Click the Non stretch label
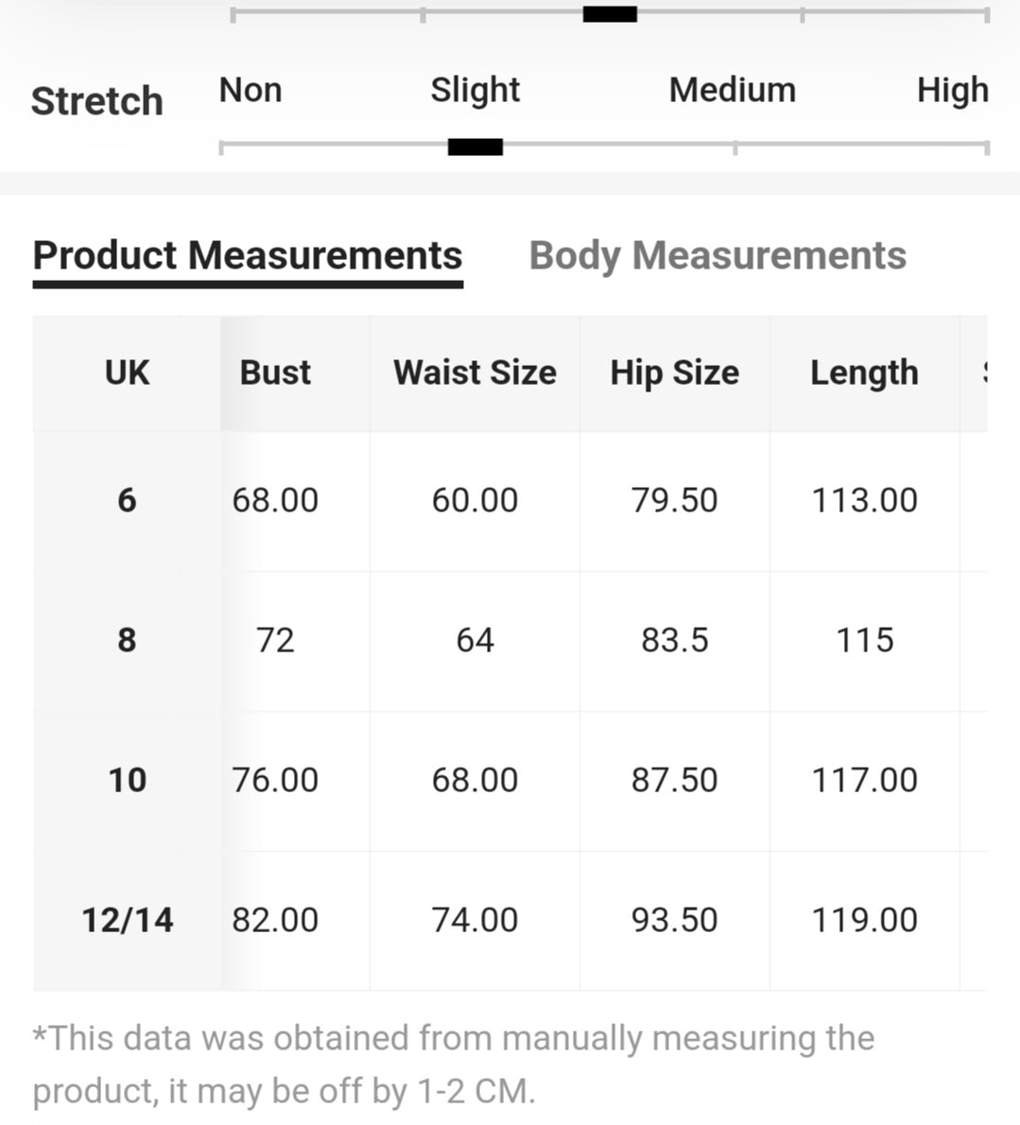1020x1125 pixels. (251, 91)
